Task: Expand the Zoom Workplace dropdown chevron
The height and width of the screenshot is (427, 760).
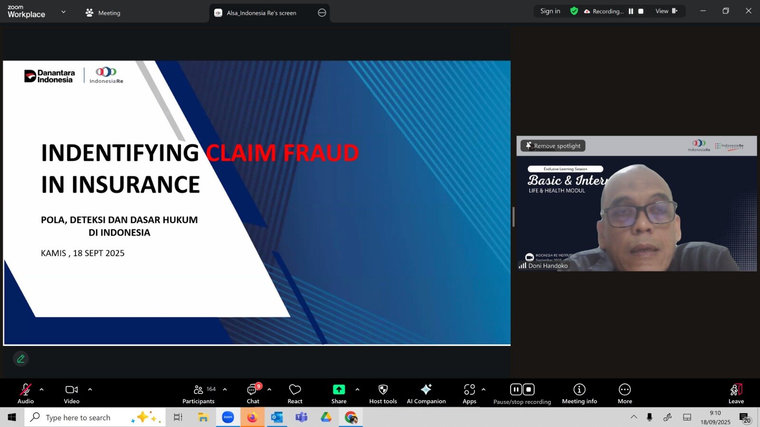Action: tap(64, 12)
